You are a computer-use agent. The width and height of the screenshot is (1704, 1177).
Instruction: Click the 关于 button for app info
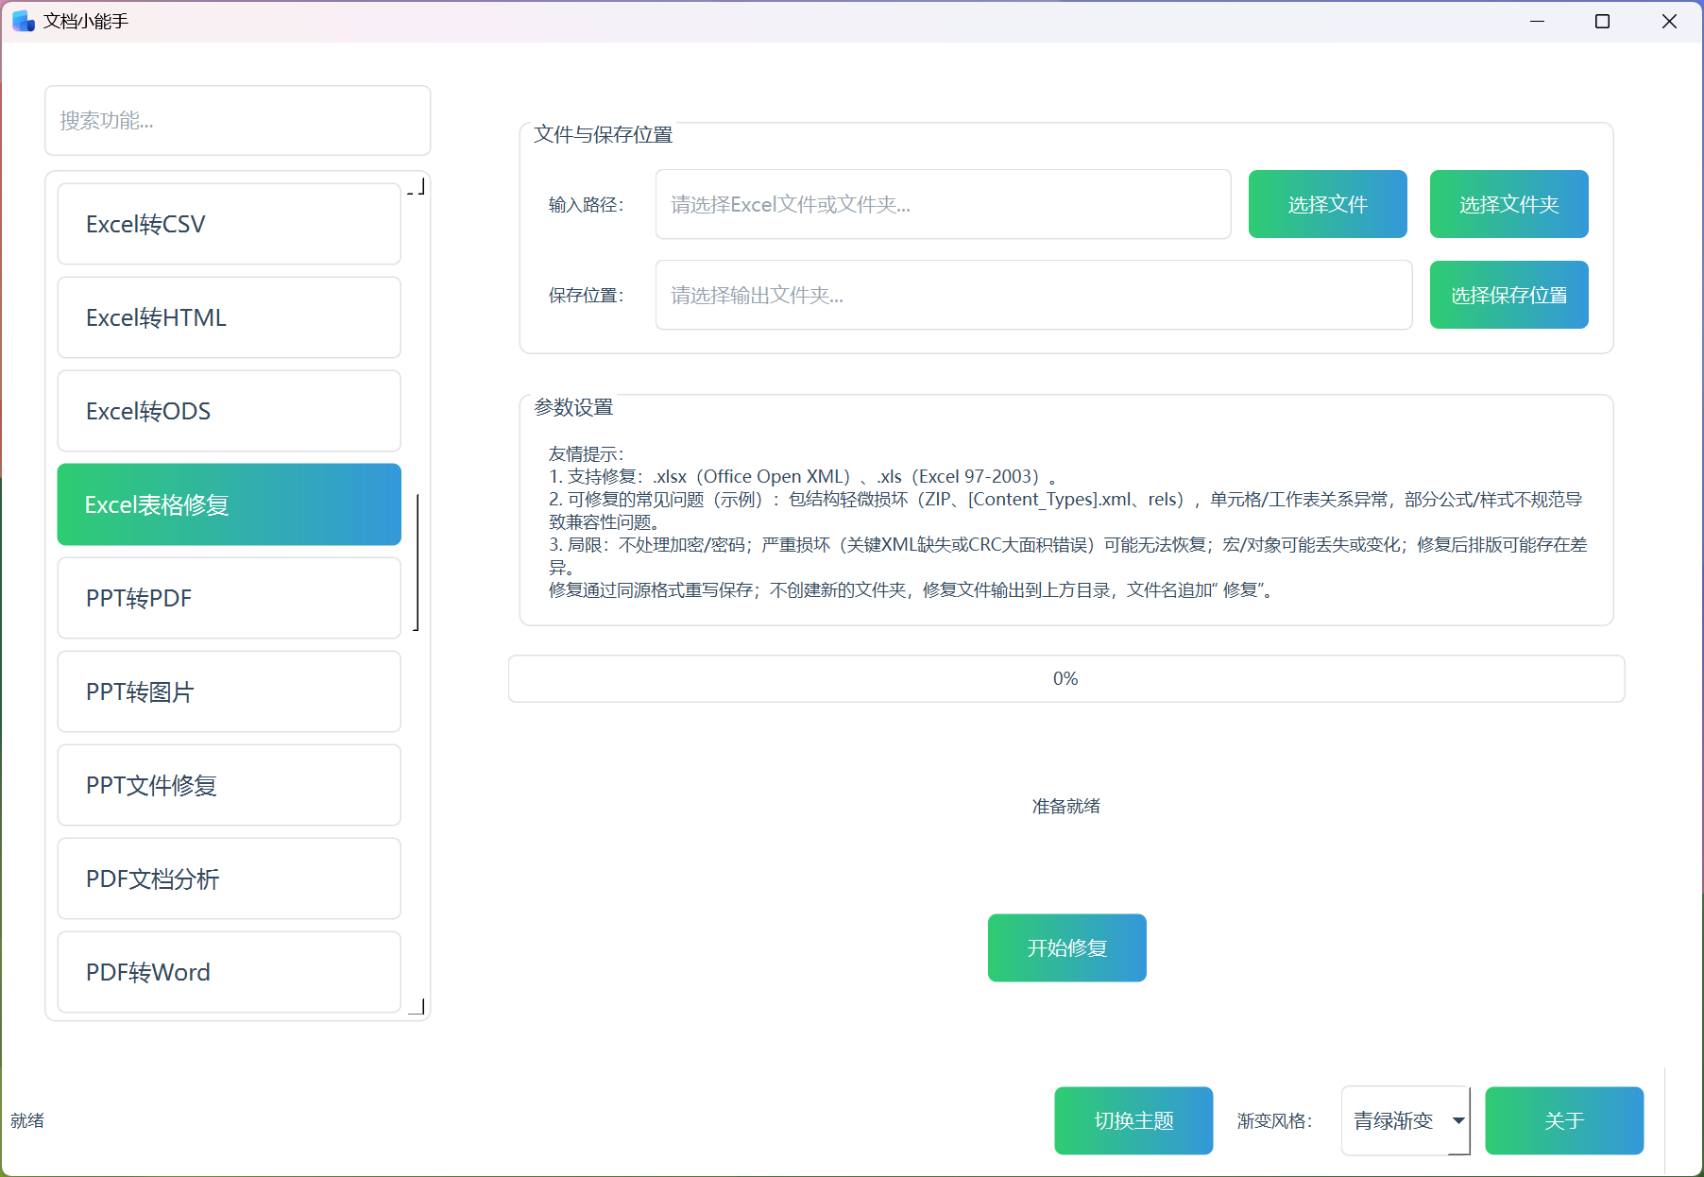pyautogui.click(x=1564, y=1120)
